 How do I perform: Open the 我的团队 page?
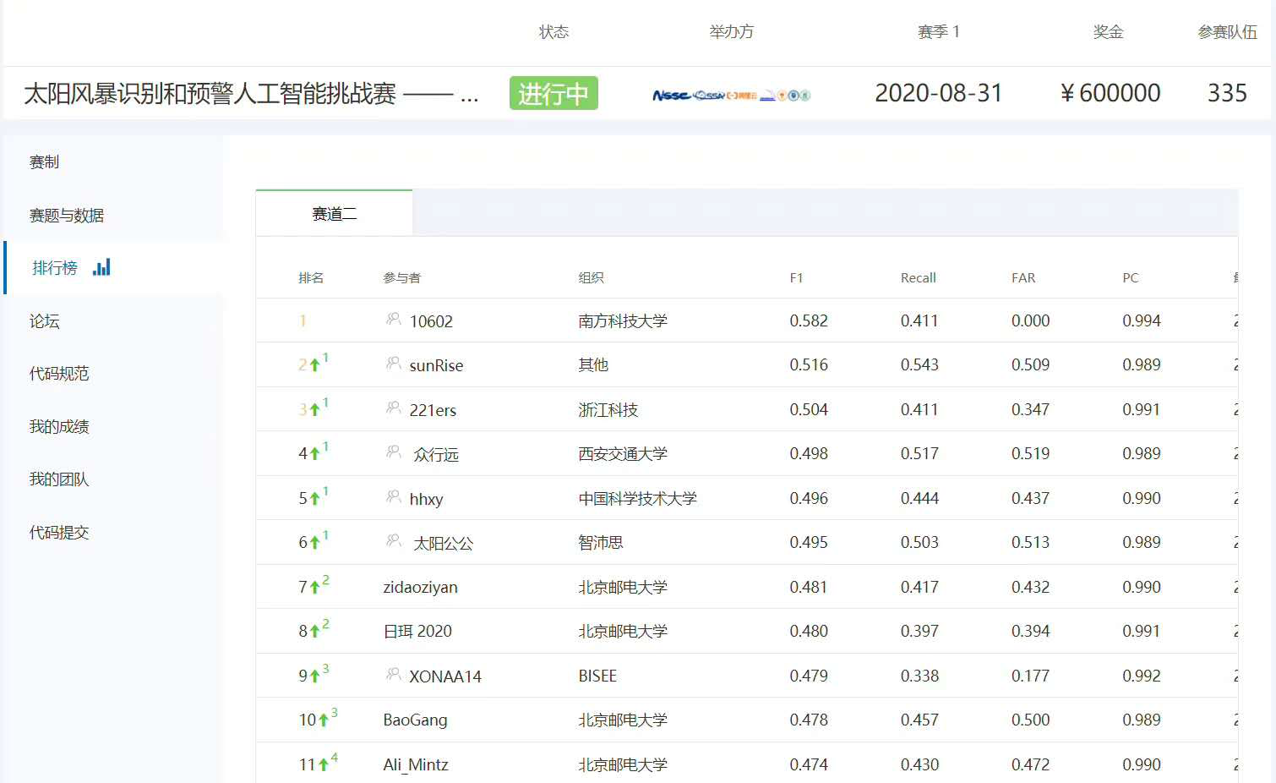click(x=58, y=479)
